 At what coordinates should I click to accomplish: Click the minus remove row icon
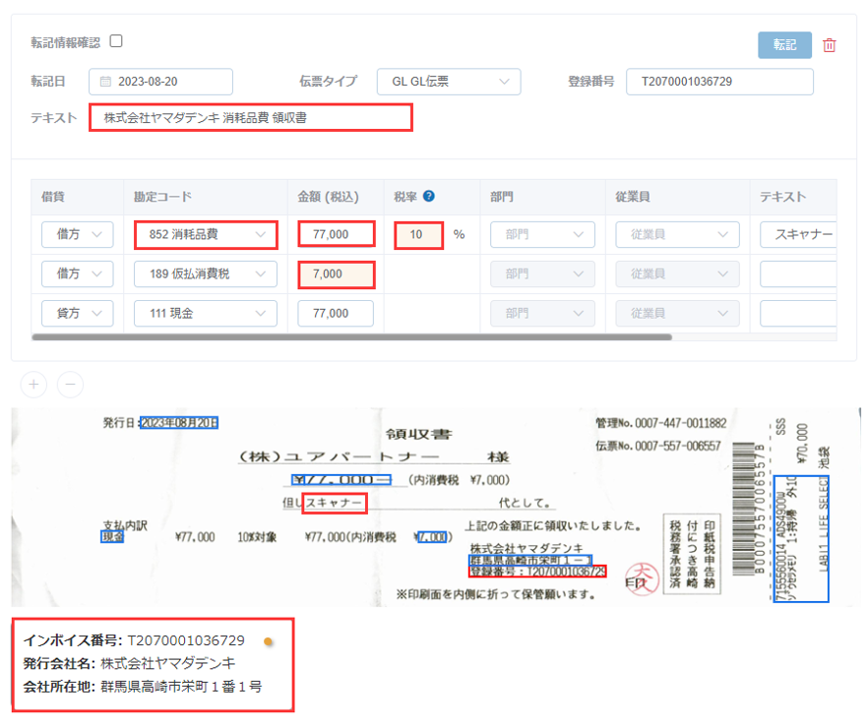71,385
